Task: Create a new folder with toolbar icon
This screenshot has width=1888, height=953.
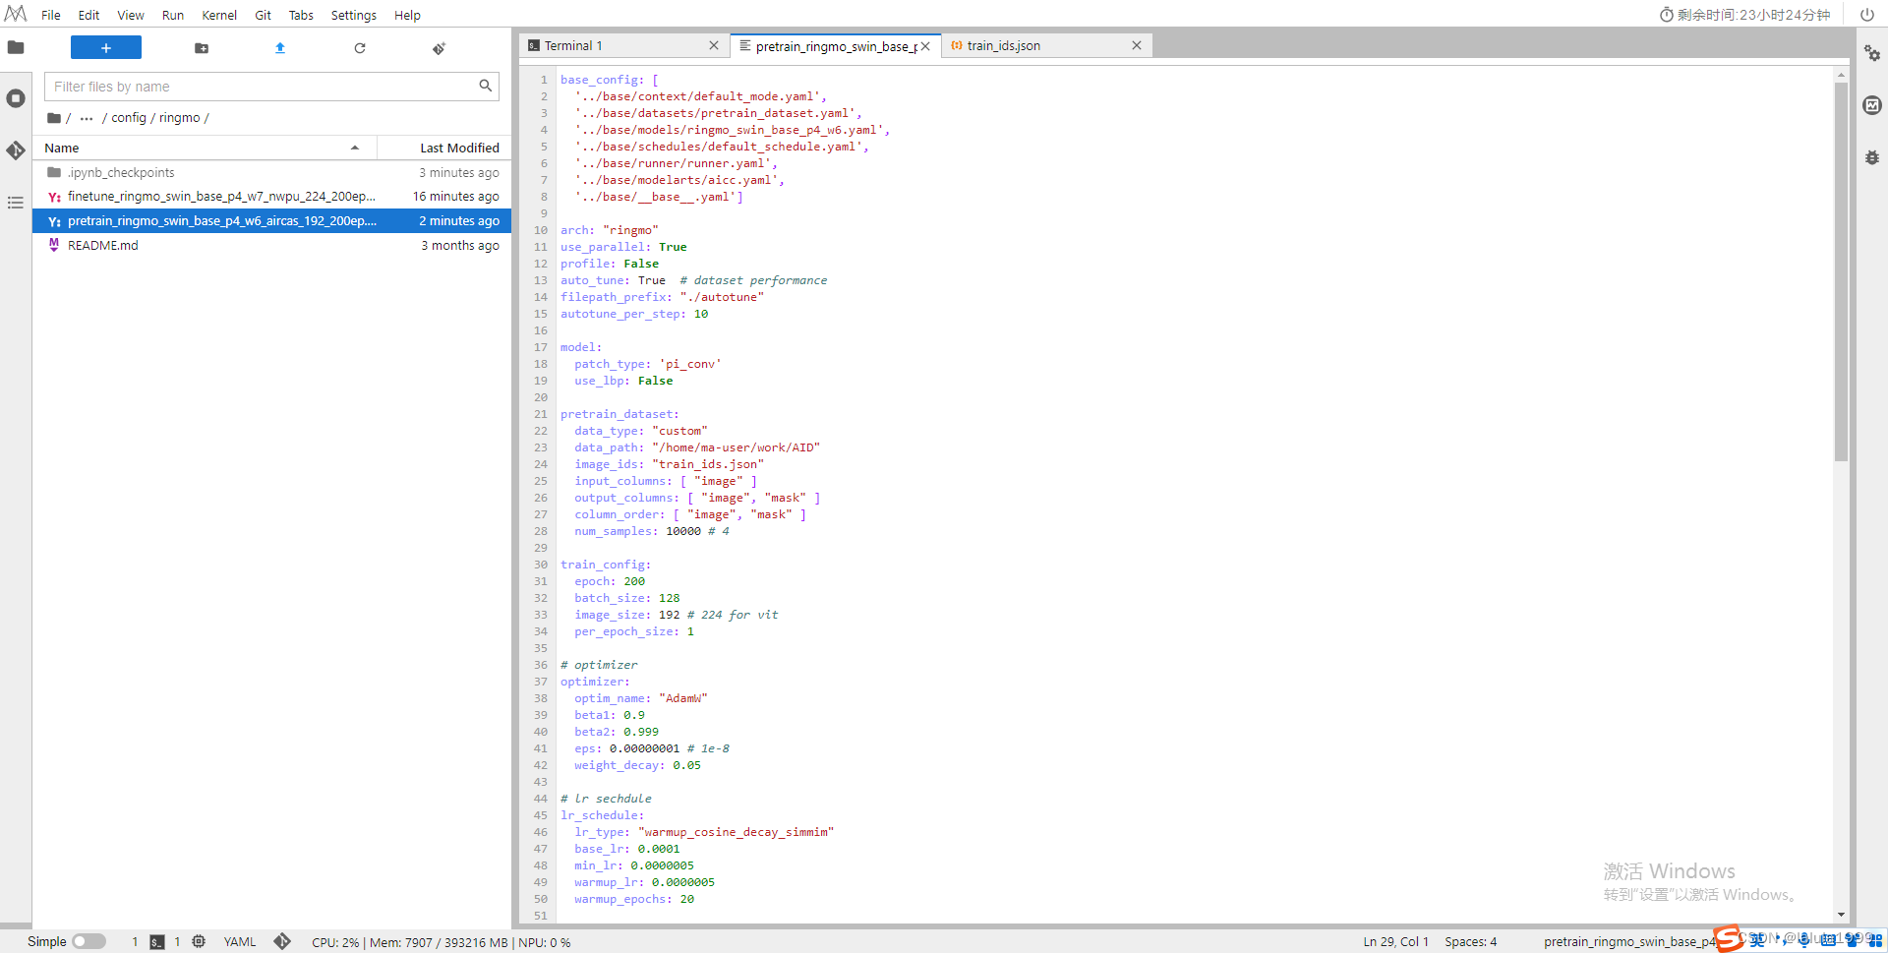Action: coord(202,48)
